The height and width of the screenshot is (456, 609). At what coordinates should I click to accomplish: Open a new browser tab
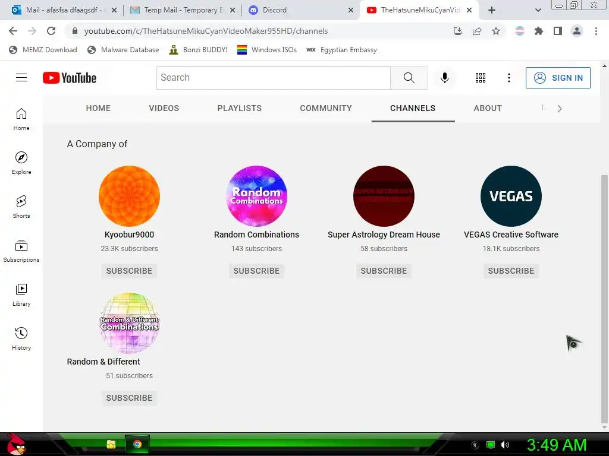pyautogui.click(x=492, y=10)
